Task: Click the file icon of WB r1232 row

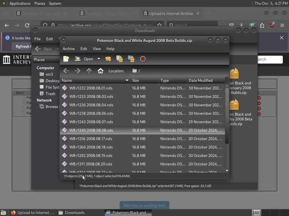Action: 65,88
